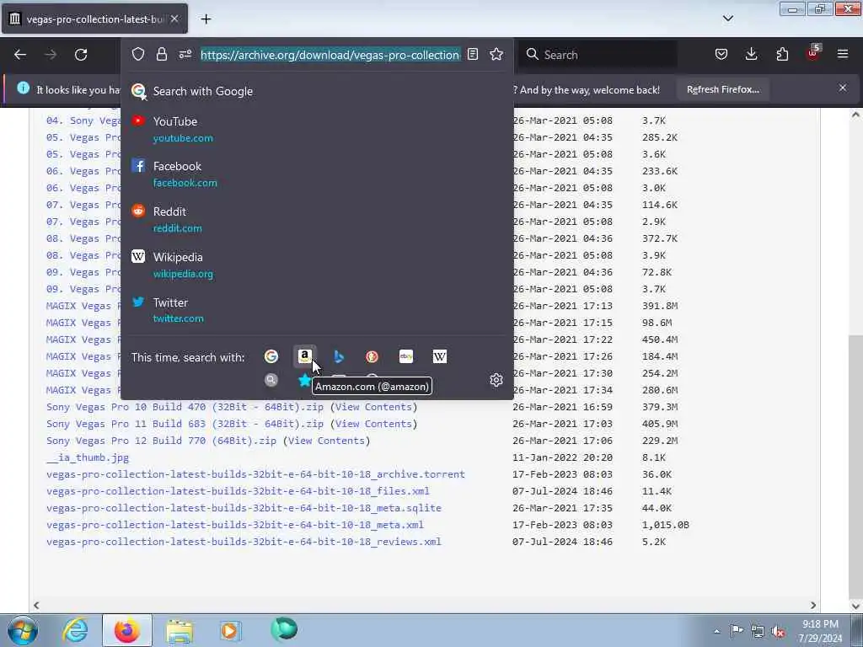The width and height of the screenshot is (863, 647).
Task: Open the _meta.xml link
Action: [235, 525]
